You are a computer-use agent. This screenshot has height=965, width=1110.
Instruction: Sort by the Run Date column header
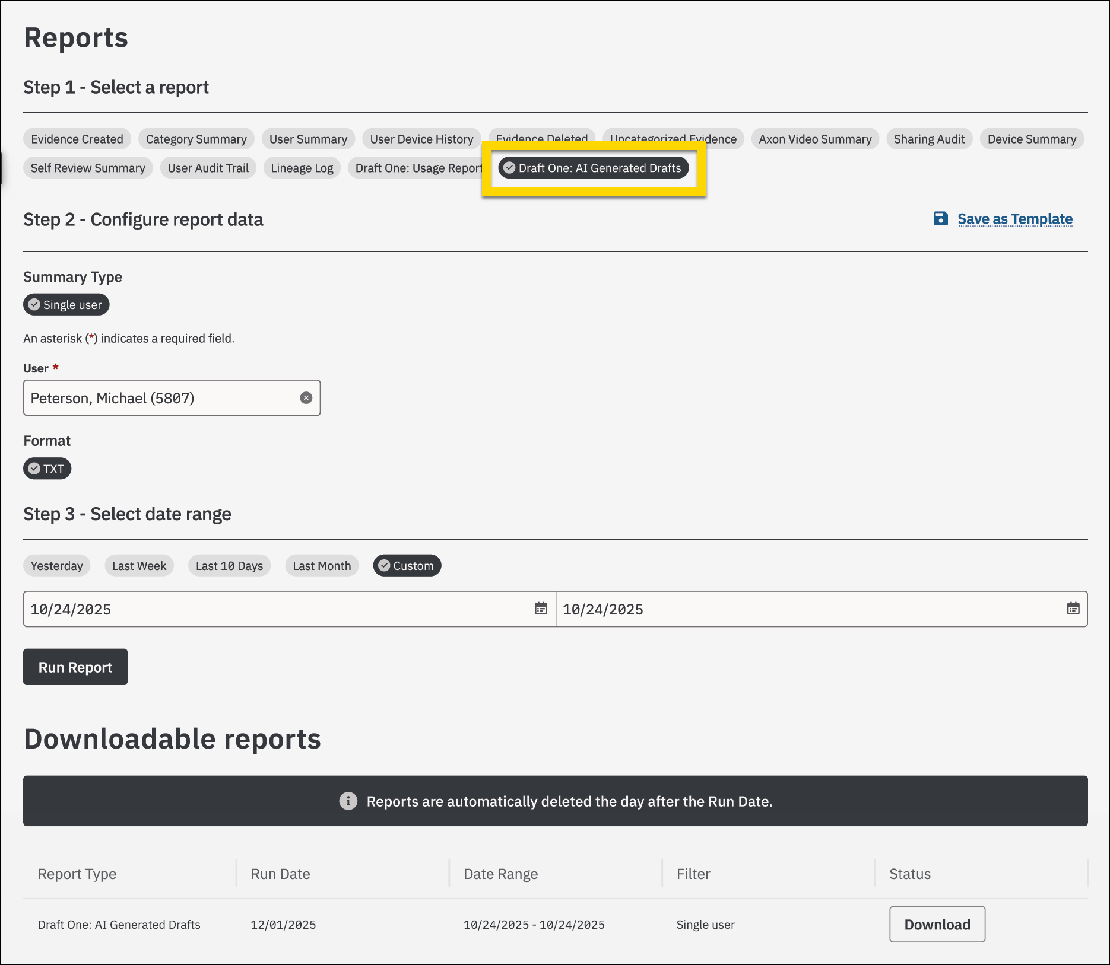(x=280, y=874)
